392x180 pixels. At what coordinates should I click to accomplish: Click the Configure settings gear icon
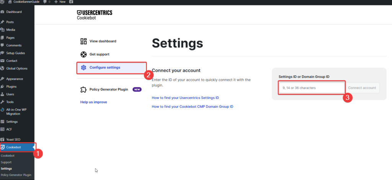(x=83, y=68)
